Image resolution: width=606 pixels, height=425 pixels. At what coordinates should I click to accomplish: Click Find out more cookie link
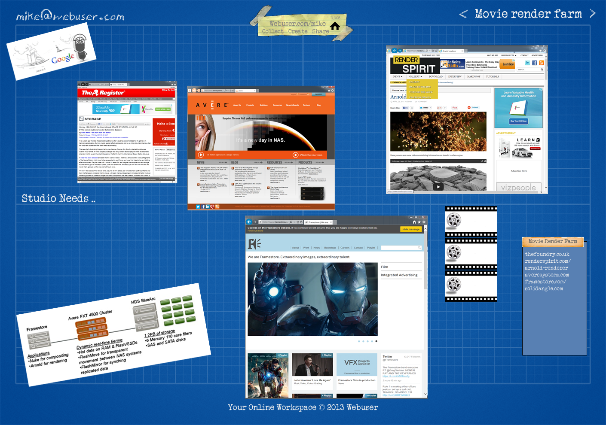point(255,231)
